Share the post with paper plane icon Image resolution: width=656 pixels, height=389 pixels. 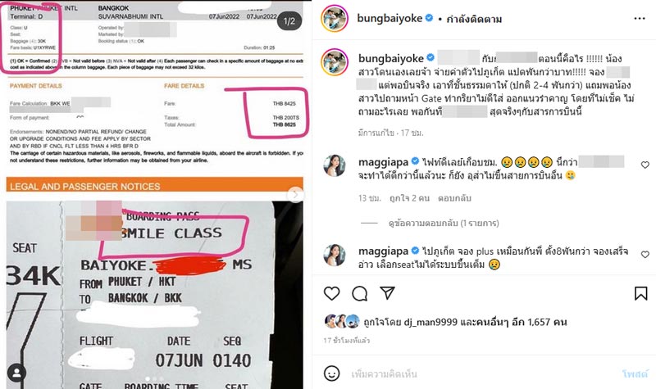coord(387,293)
